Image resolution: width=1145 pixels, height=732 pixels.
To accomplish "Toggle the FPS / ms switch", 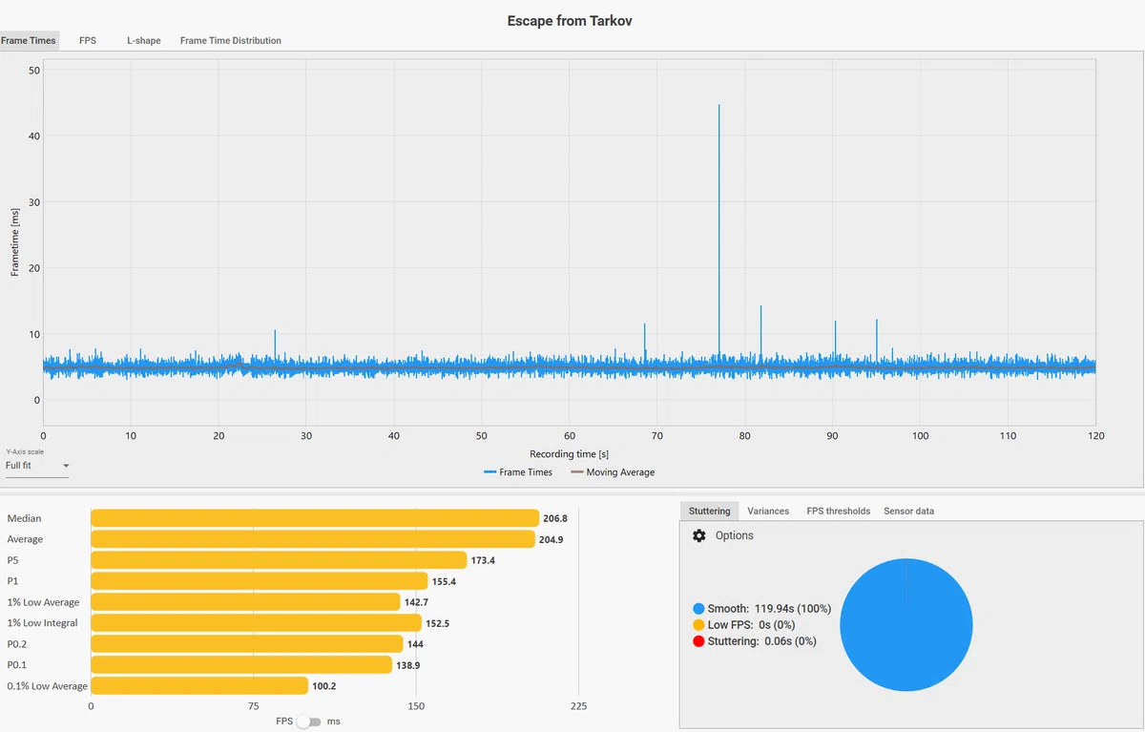I will 309,722.
